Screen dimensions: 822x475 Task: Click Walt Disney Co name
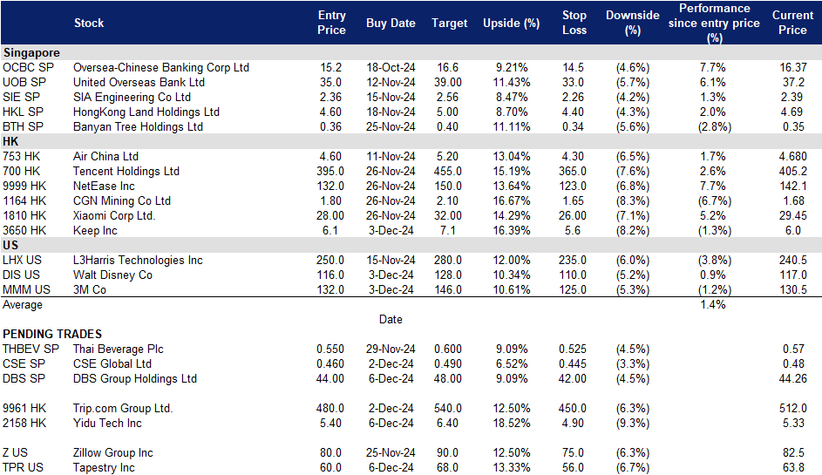coord(112,275)
